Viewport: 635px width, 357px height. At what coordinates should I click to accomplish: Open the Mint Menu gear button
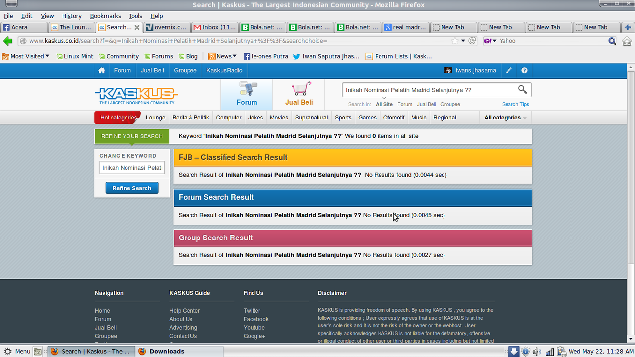point(17,351)
